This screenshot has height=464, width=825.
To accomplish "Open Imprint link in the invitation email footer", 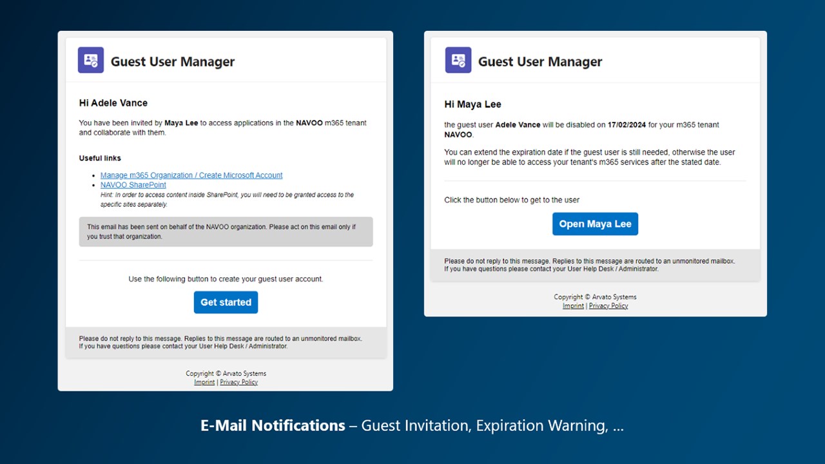I will pyautogui.click(x=204, y=382).
